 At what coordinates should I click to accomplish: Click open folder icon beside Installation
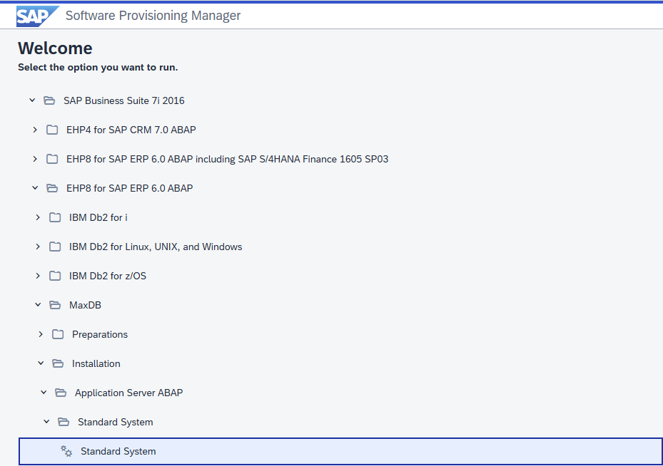[58, 363]
